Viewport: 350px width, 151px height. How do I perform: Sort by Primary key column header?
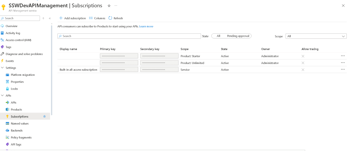pos(108,49)
